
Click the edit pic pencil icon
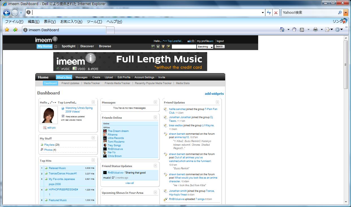point(45,128)
